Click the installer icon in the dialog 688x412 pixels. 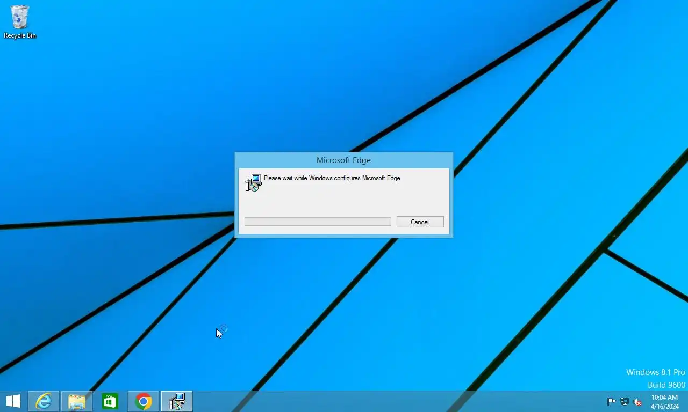point(253,183)
